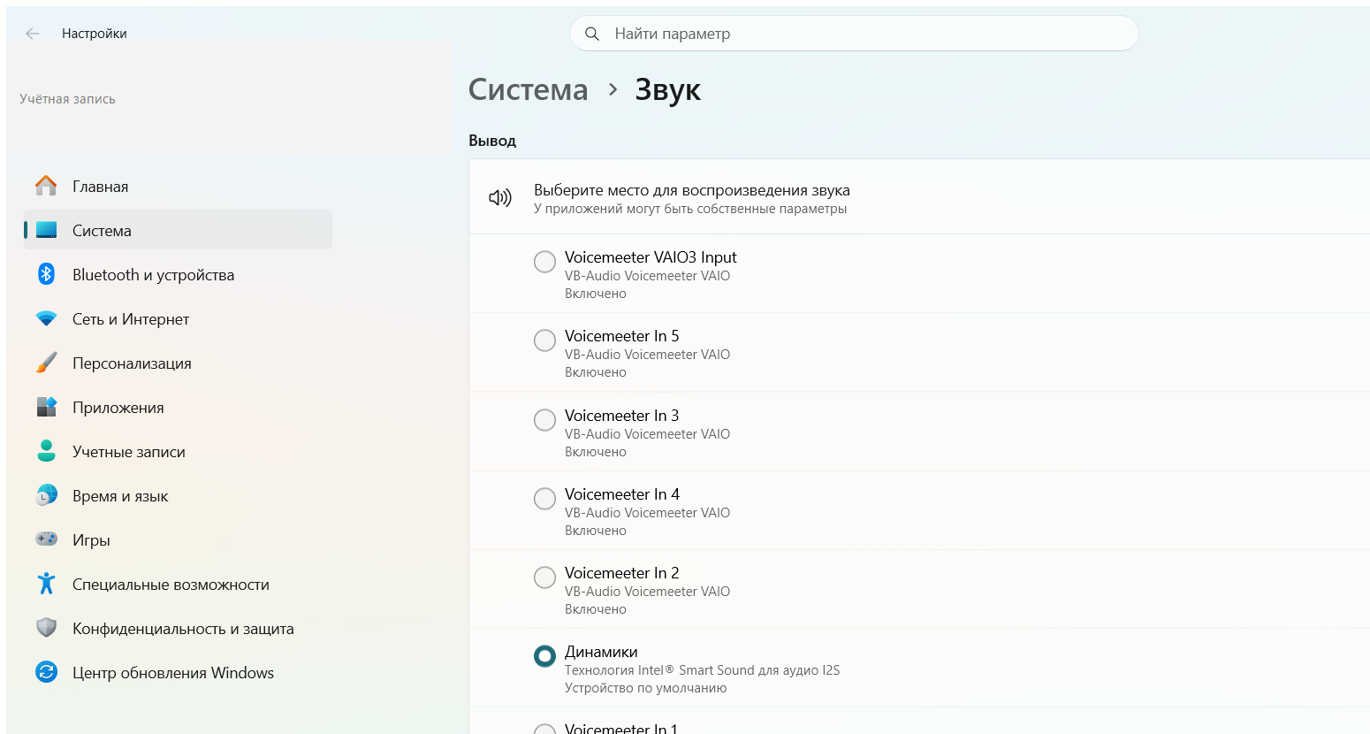This screenshot has height=734, width=1370.
Task: Click the Voicemeeter VAIO3 Input label
Action: pos(651,257)
